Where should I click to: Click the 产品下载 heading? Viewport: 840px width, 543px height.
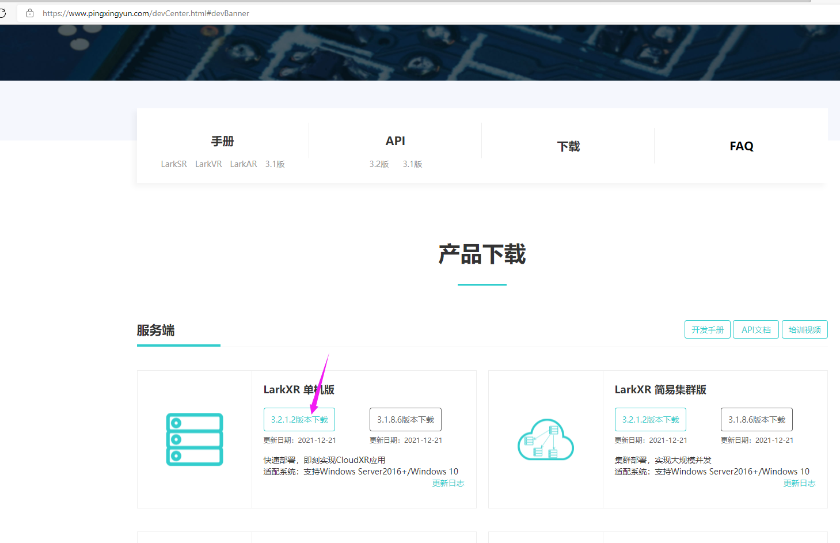(x=482, y=254)
